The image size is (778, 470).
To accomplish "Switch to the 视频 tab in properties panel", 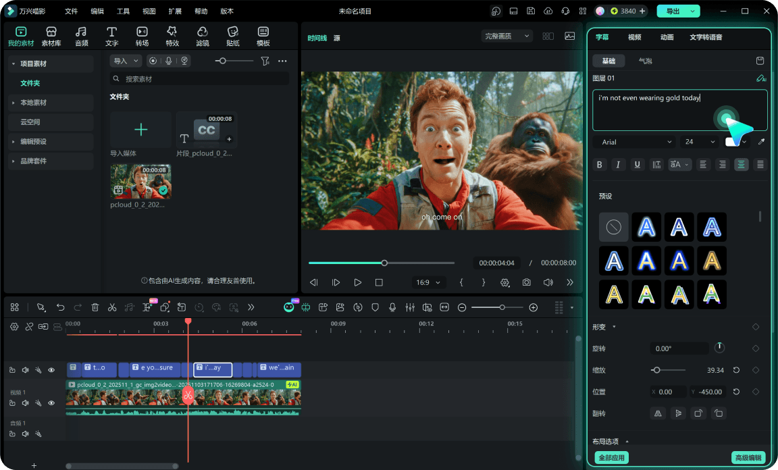I will pyautogui.click(x=635, y=37).
